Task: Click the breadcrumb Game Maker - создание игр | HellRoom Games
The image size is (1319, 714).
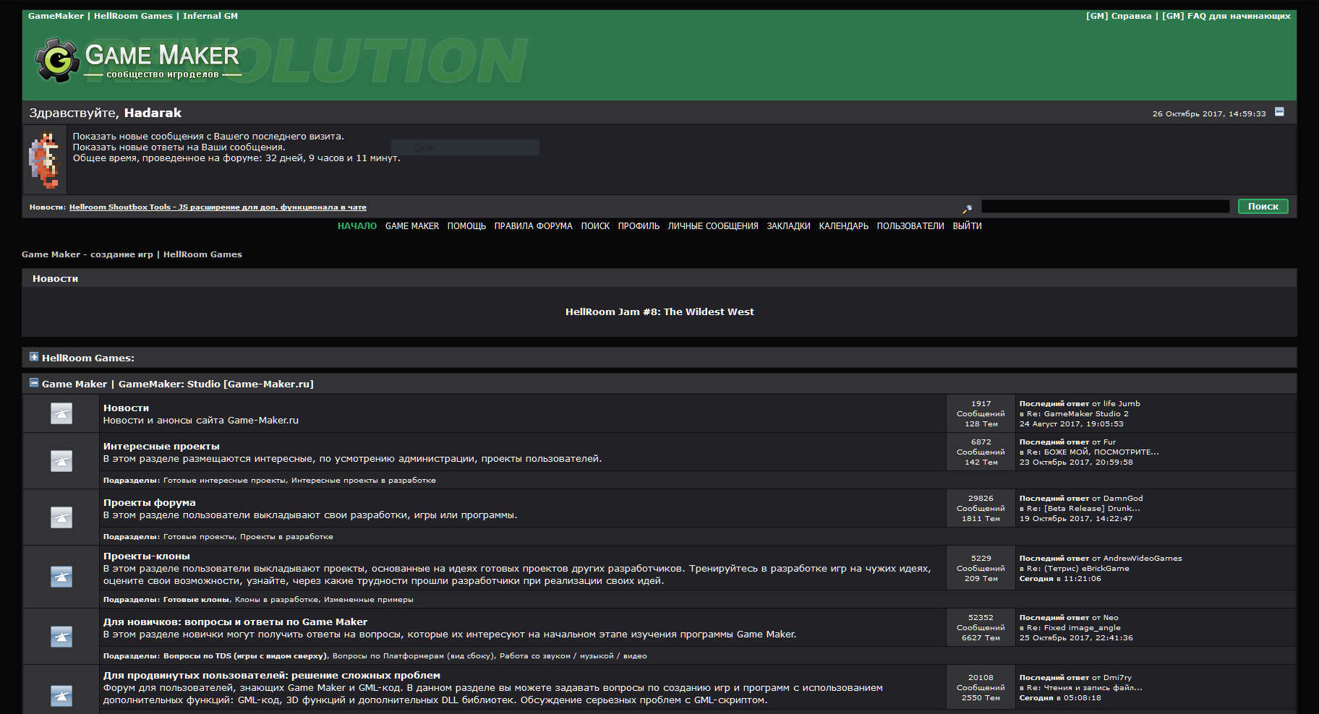Action: point(132,254)
